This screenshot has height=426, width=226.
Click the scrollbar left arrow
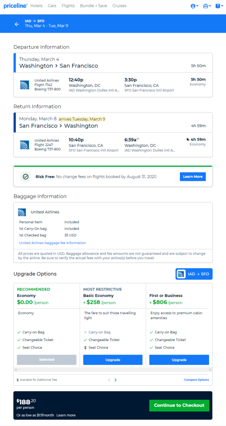(15, 370)
